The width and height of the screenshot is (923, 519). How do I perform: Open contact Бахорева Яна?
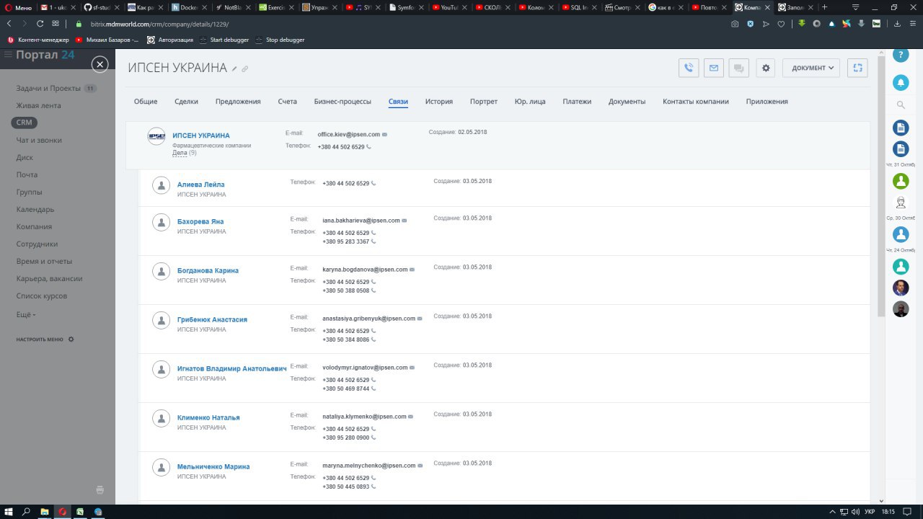[x=200, y=221]
